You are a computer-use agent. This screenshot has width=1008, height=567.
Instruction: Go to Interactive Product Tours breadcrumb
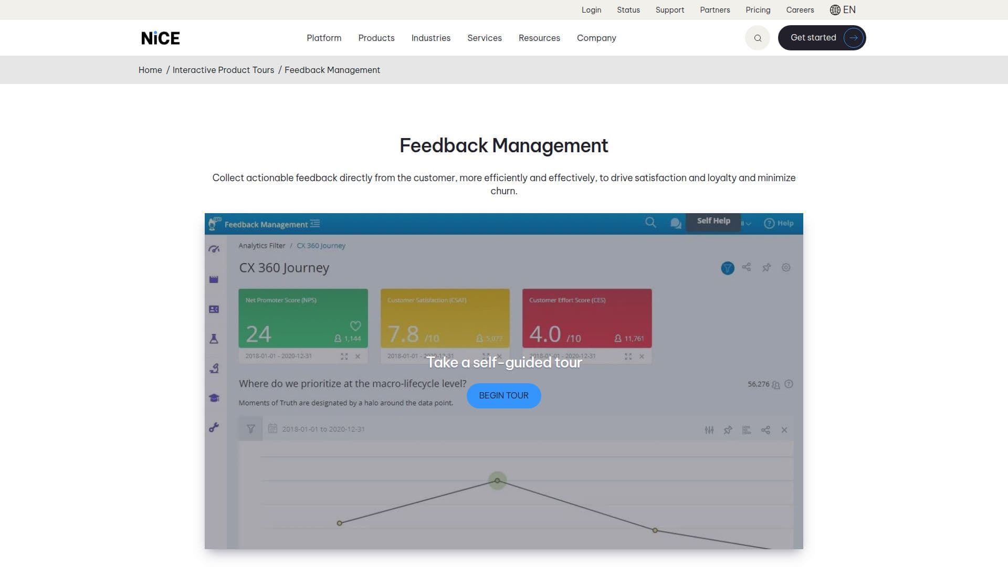(x=223, y=70)
